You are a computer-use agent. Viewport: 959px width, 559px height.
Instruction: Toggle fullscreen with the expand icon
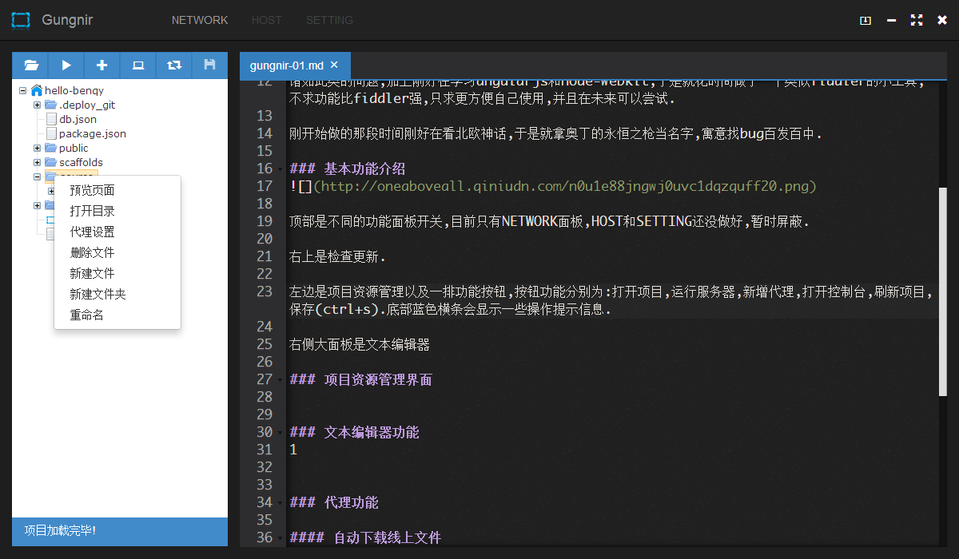[x=917, y=20]
